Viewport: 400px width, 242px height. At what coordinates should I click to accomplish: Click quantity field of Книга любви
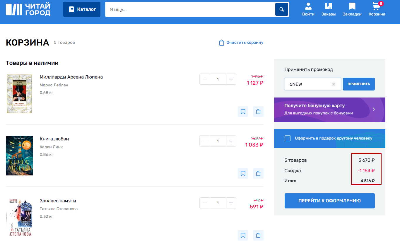pos(218,141)
